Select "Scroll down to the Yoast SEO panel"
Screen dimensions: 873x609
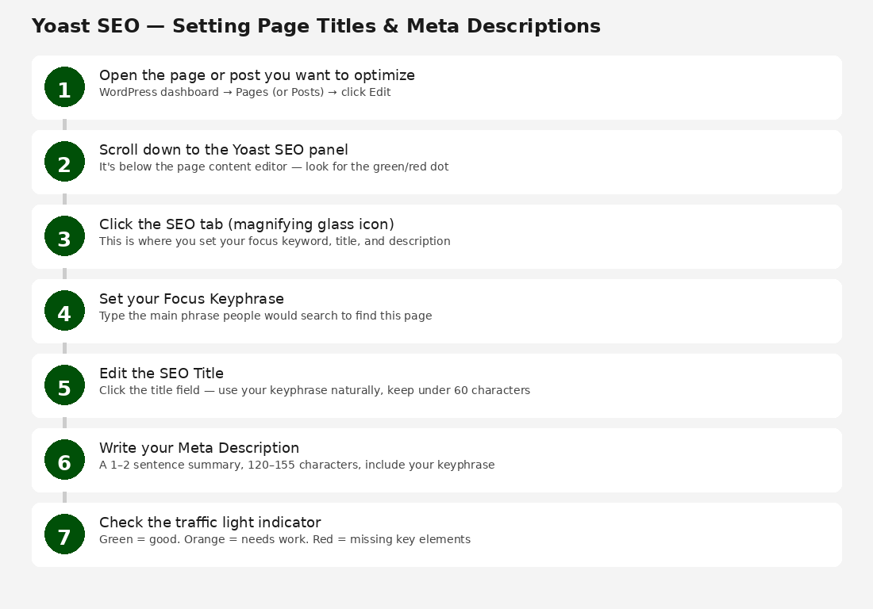[x=223, y=150]
